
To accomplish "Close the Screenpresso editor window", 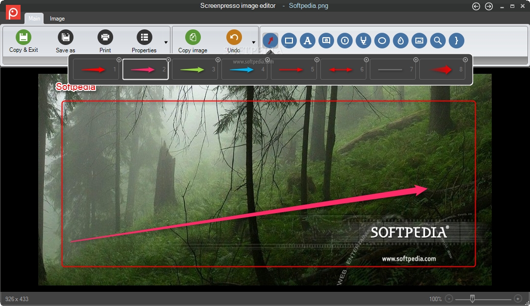I will tap(523, 6).
